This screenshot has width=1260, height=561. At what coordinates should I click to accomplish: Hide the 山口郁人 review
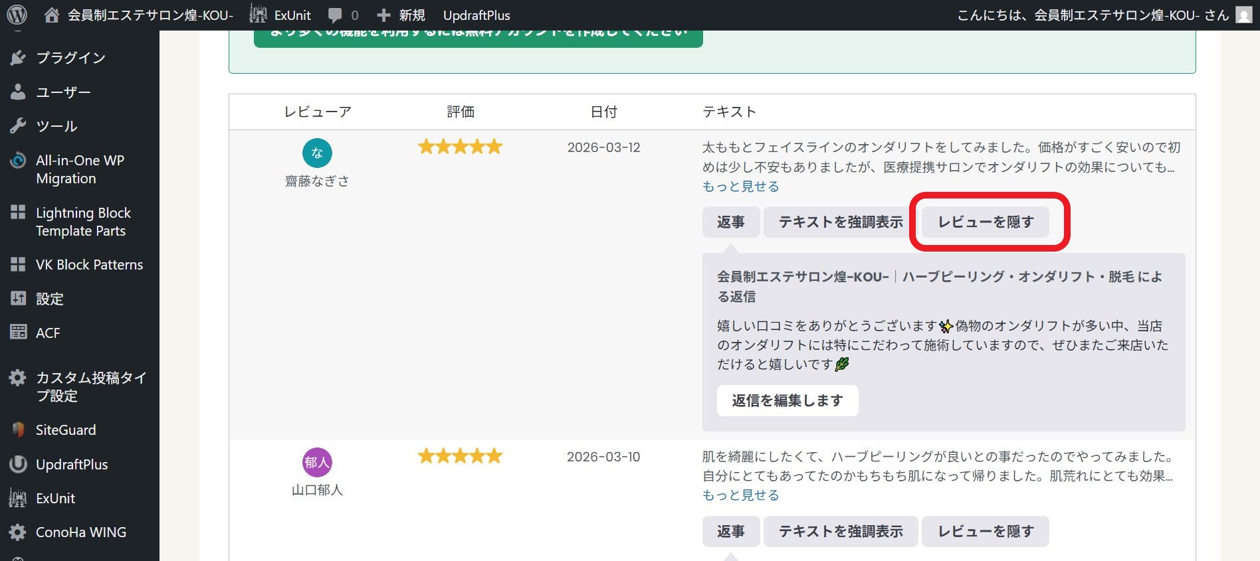click(985, 531)
